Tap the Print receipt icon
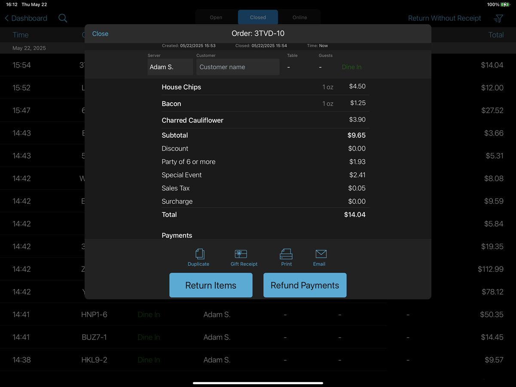The width and height of the screenshot is (516, 387). point(286,257)
